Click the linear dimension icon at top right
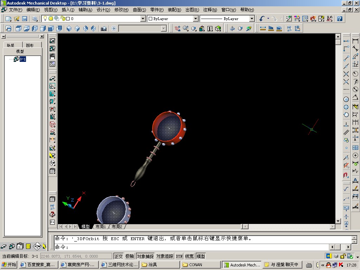 tap(355, 41)
